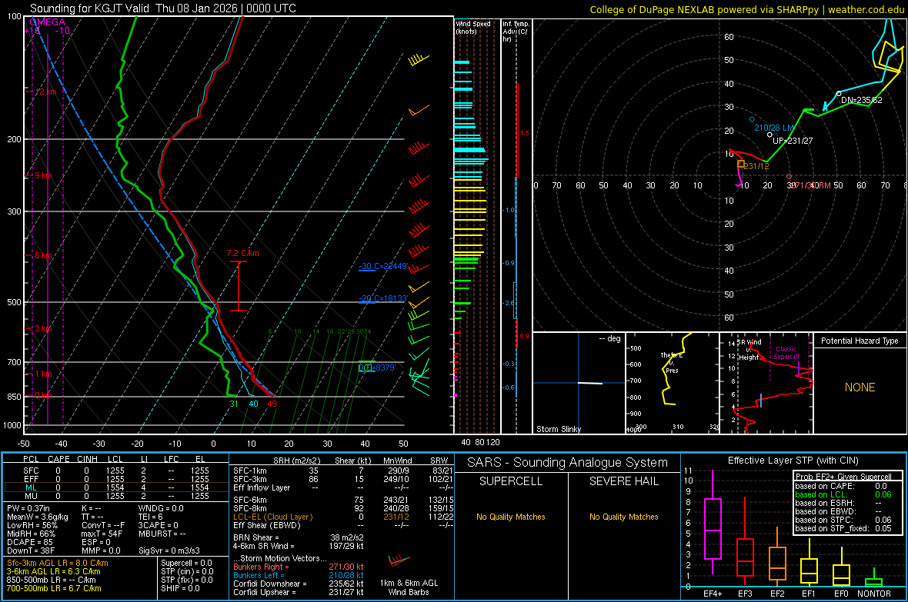Image resolution: width=908 pixels, height=602 pixels.
Task: Click the Sfc-3km AGL LR = 8.0 C/km line
Action: [58, 564]
